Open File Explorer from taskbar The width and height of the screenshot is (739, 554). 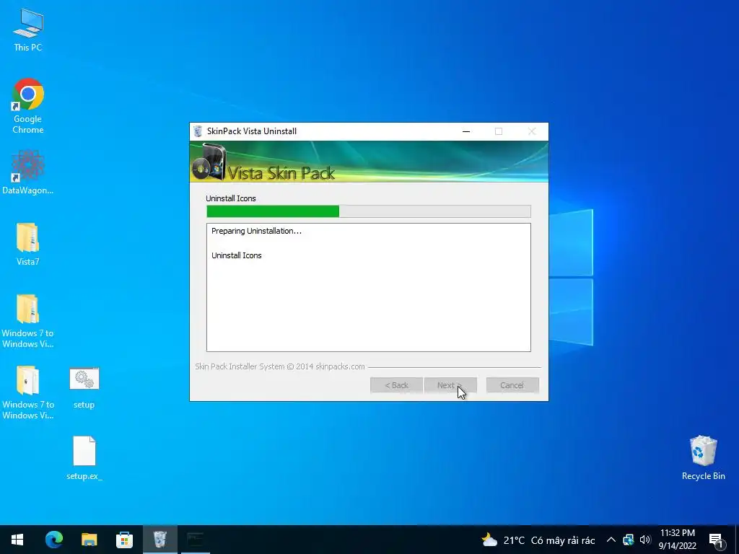tap(89, 540)
